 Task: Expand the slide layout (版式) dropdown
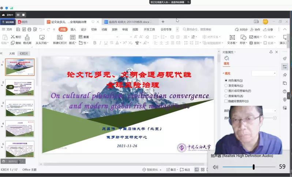coord(72,43)
